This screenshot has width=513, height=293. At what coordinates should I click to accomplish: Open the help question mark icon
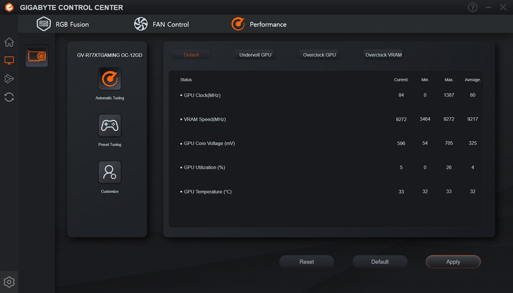click(472, 7)
